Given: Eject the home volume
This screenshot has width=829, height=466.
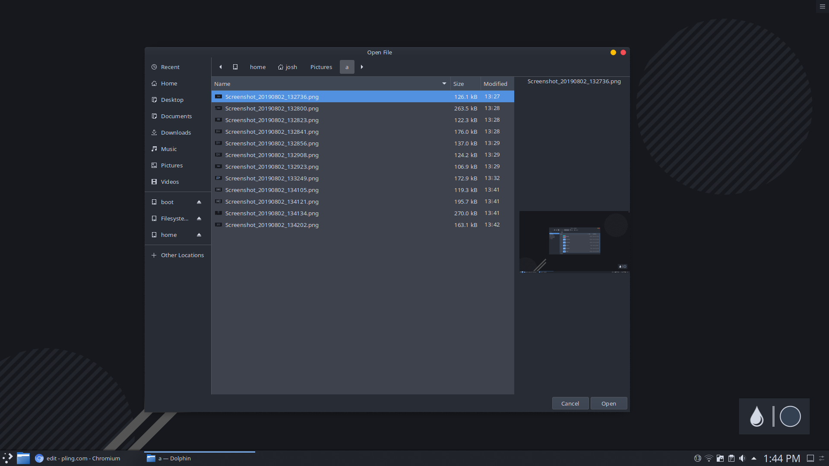Looking at the screenshot, I should (199, 235).
